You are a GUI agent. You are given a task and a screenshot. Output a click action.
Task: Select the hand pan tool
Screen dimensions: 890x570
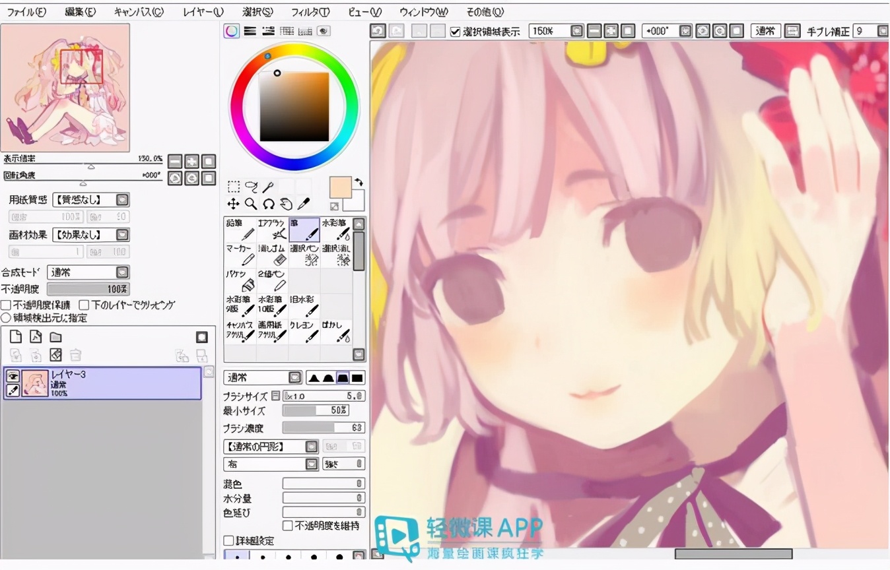pos(286,204)
